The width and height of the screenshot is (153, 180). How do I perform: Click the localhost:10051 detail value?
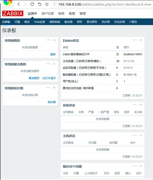pos(133,54)
